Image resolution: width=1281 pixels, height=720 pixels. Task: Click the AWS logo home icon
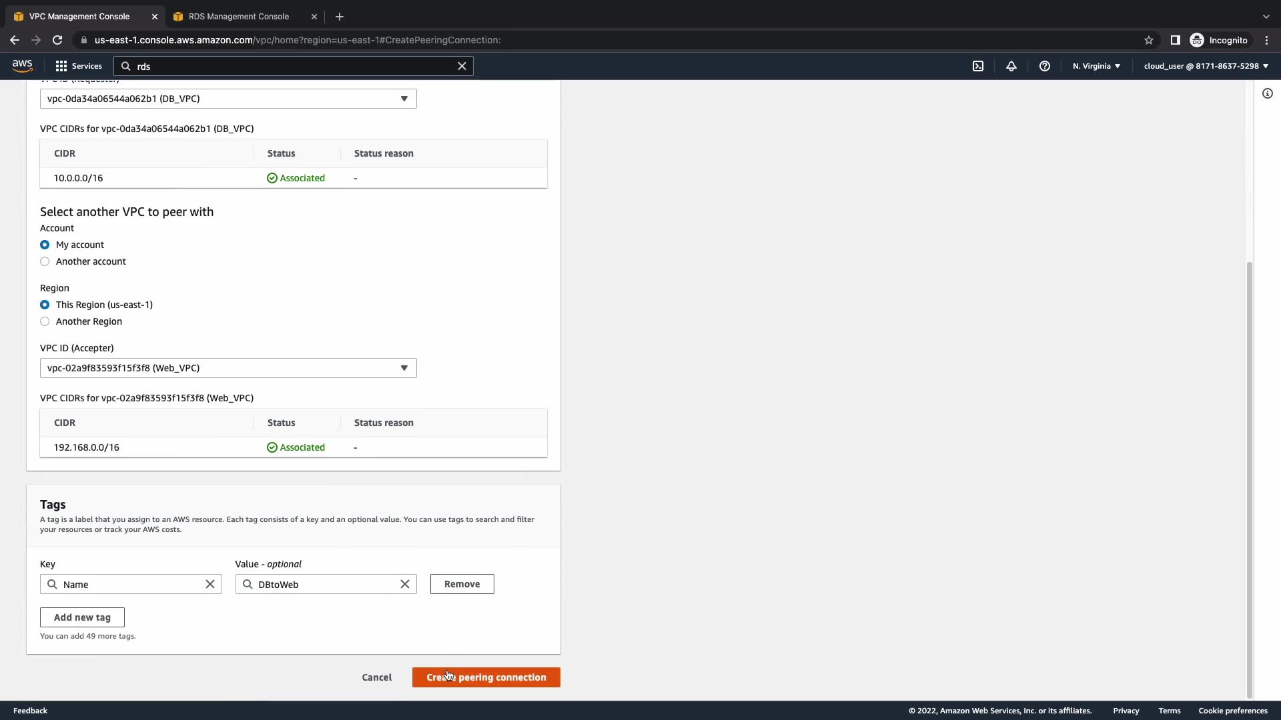coord(22,65)
